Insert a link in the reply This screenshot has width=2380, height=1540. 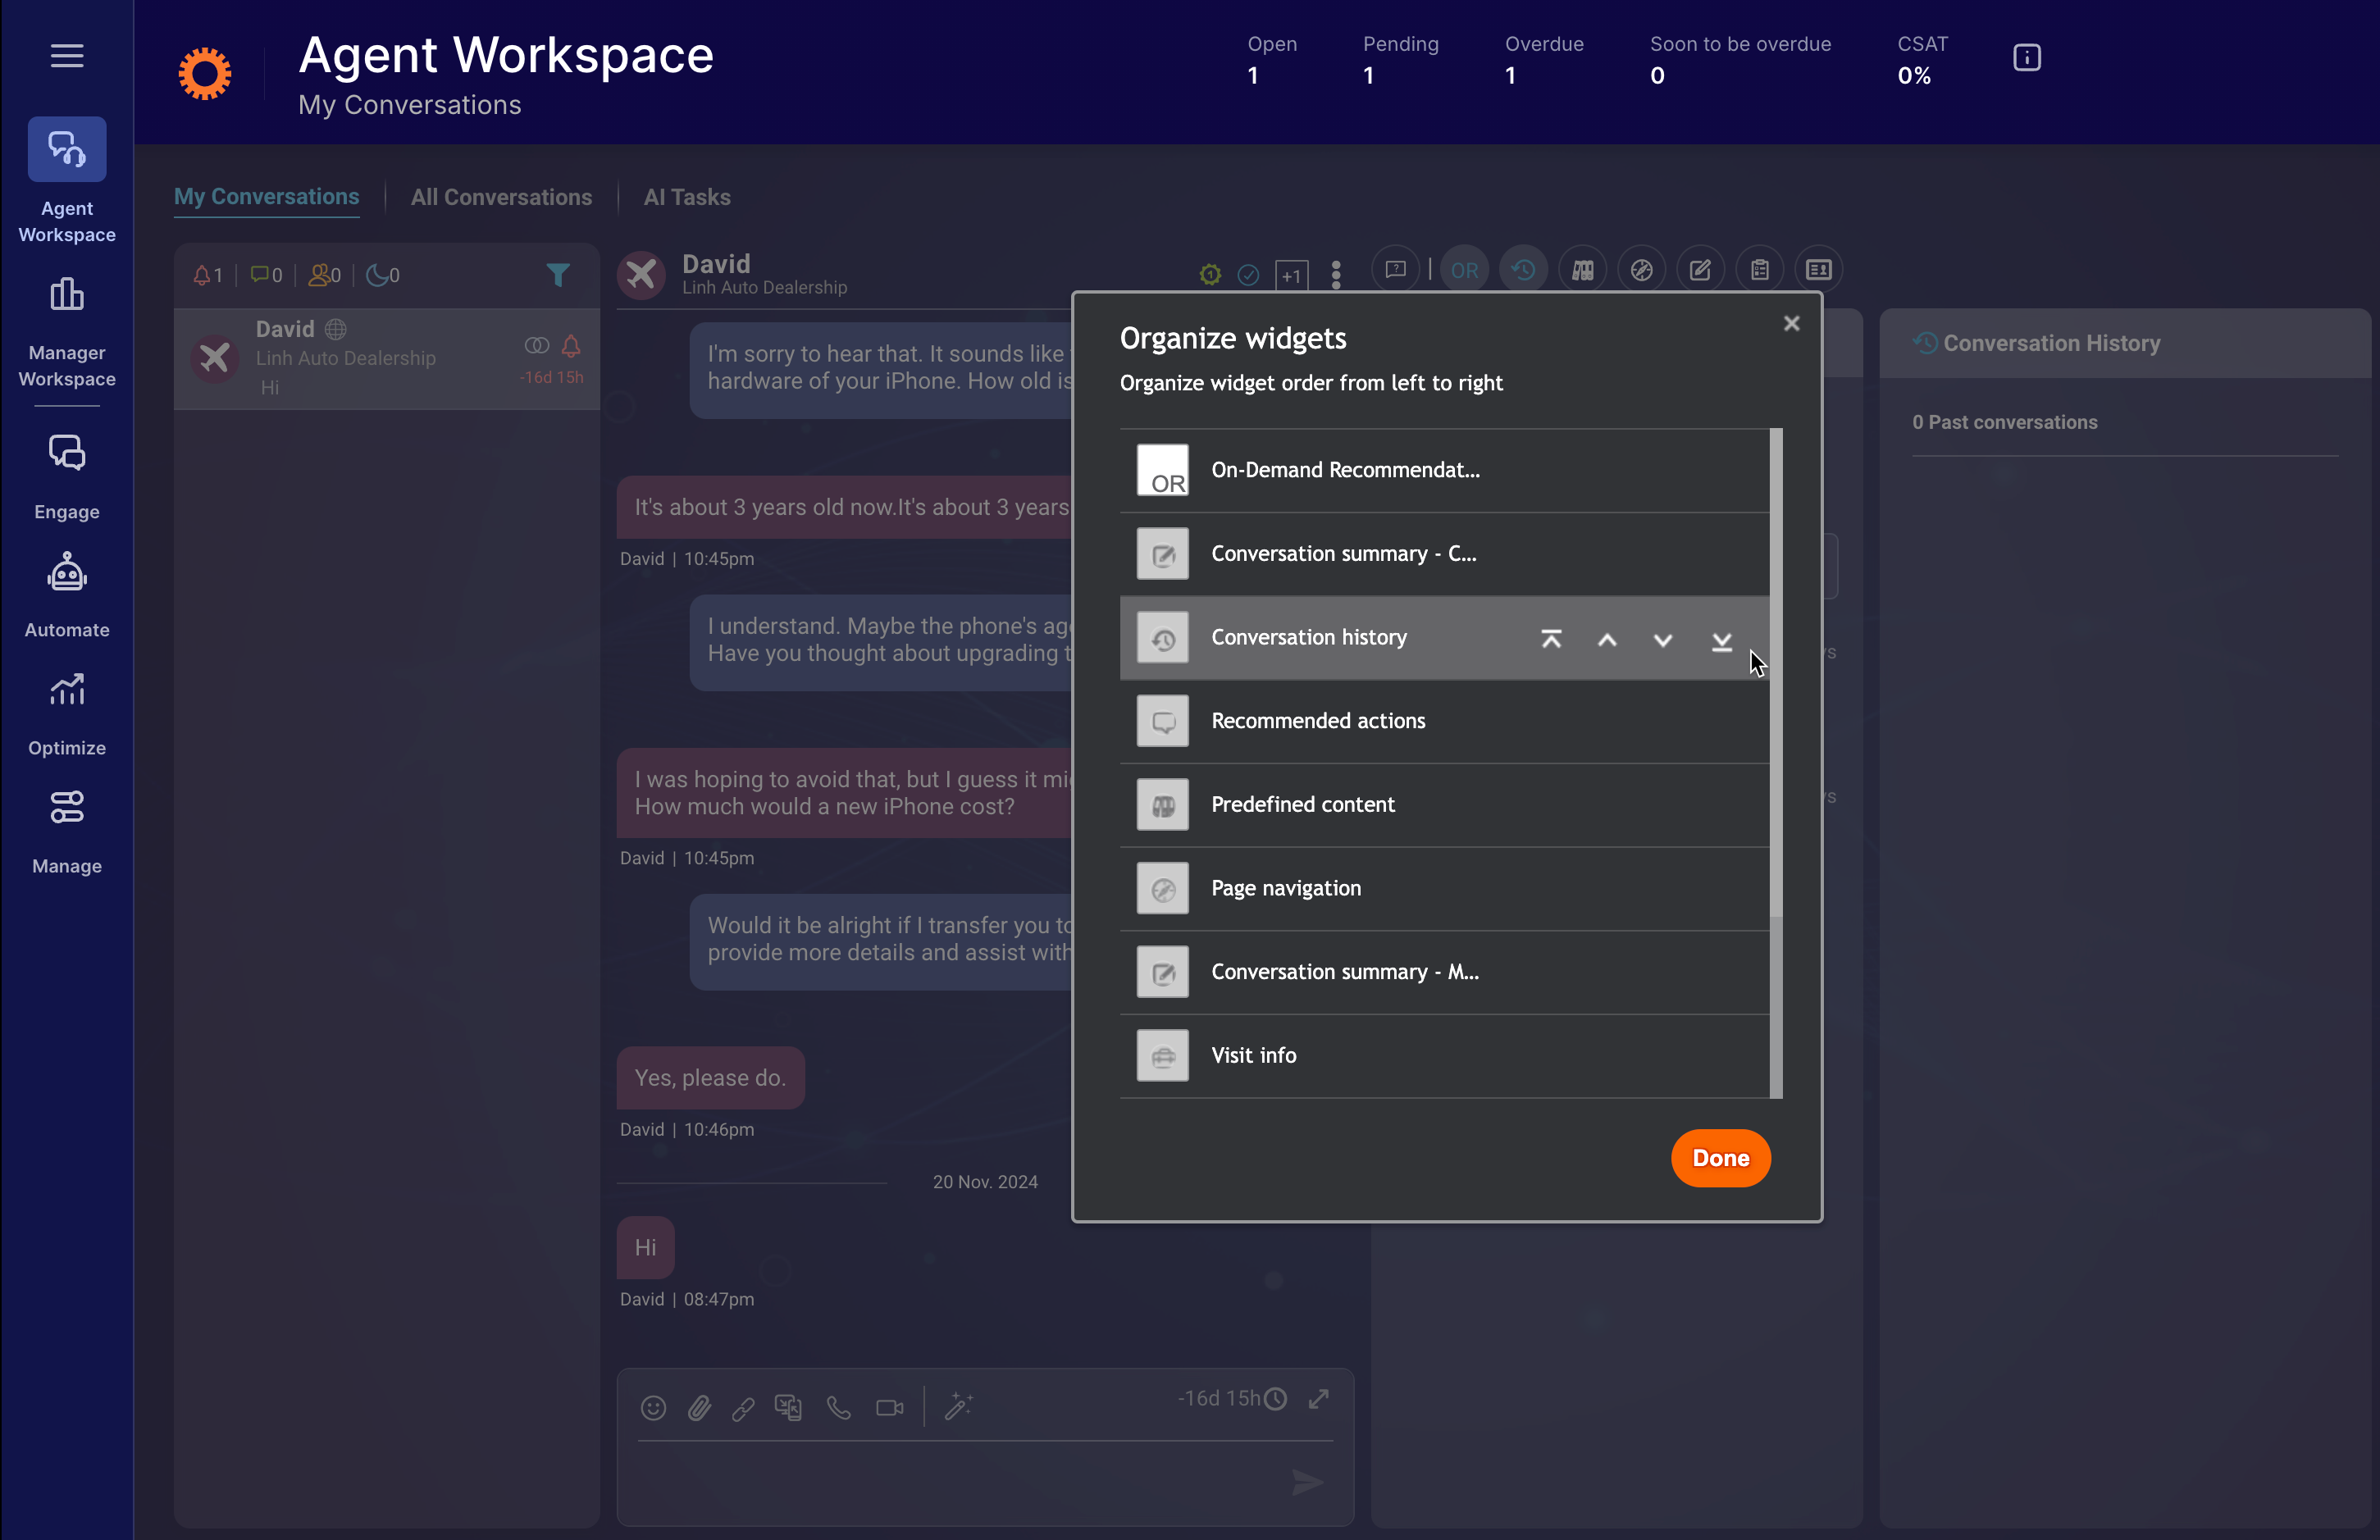point(743,1408)
